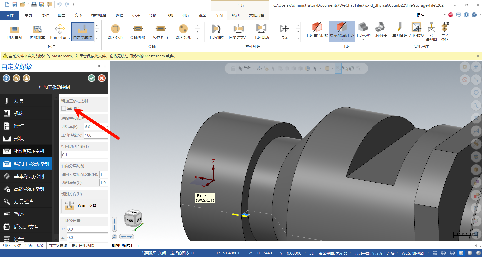Screen dimensions: 482x257
Task: Open the 基本移动控制 page
Action: tap(26, 176)
